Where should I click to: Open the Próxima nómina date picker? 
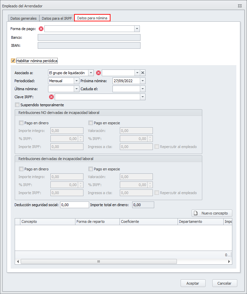click(143, 81)
